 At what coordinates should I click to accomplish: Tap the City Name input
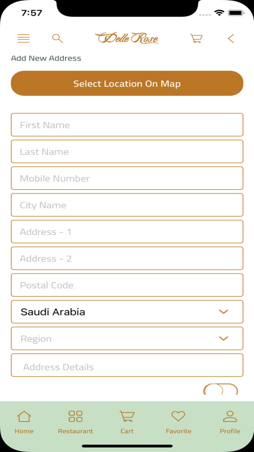click(127, 205)
